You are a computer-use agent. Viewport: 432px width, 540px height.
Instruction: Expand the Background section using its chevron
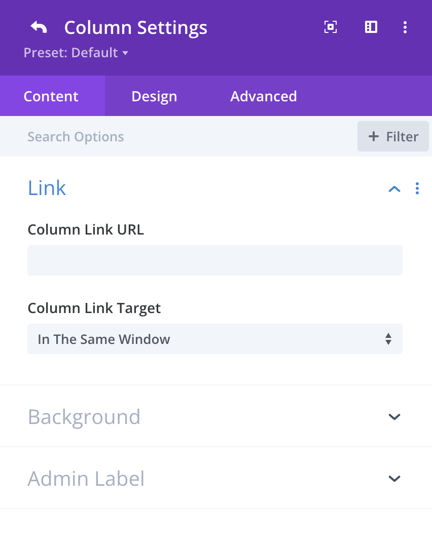tap(394, 417)
